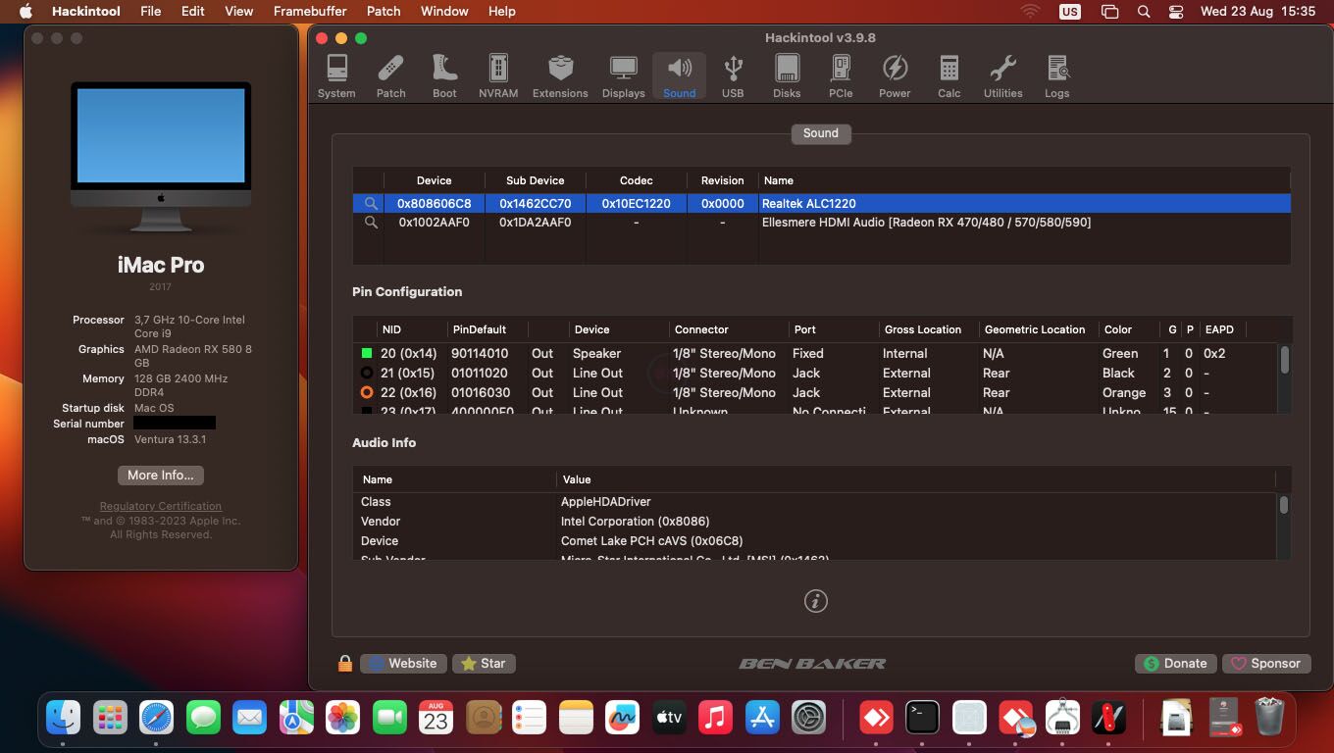
Task: Open the NVRAM section
Action: click(498, 76)
